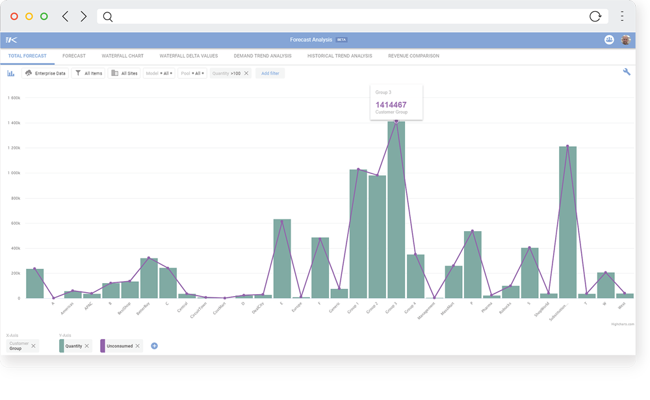Click the wrench settings icon above the chart
The image size is (650, 400).
pos(627,71)
